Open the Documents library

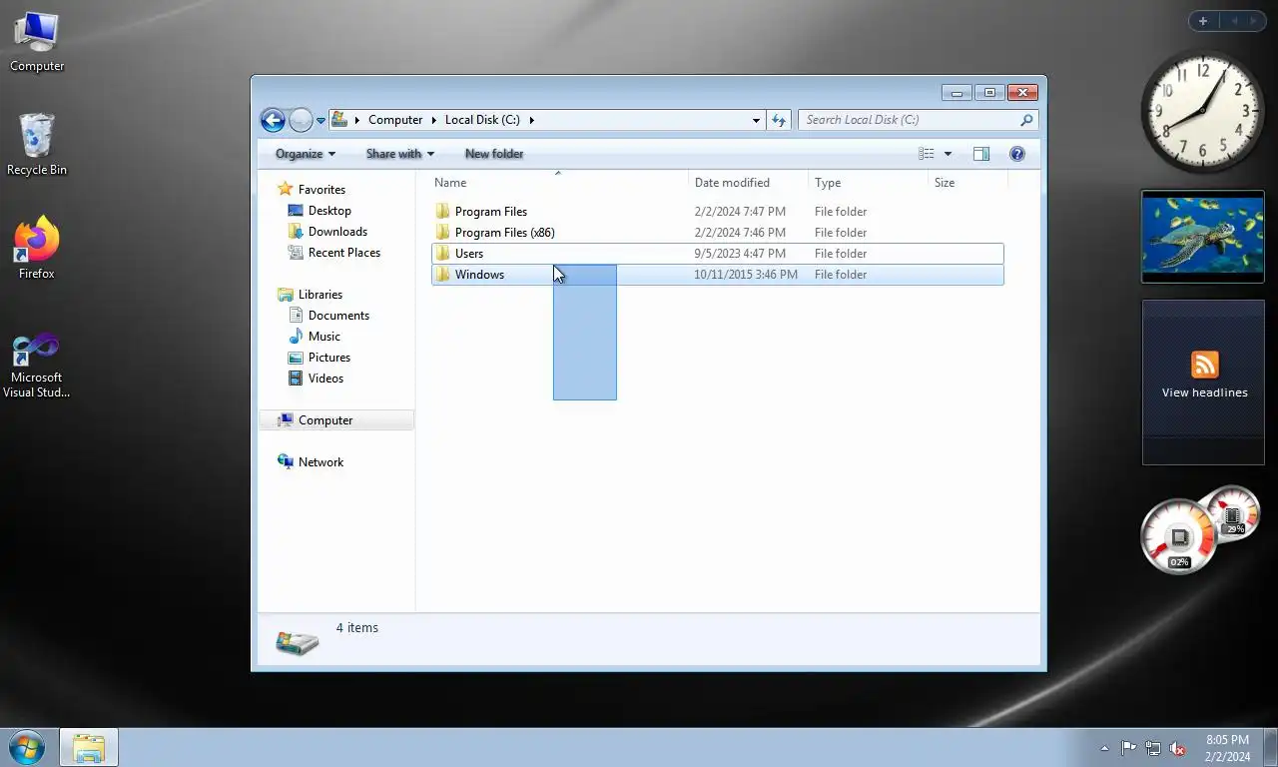pos(338,316)
